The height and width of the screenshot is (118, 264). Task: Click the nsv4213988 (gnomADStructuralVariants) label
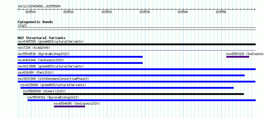point(51,66)
